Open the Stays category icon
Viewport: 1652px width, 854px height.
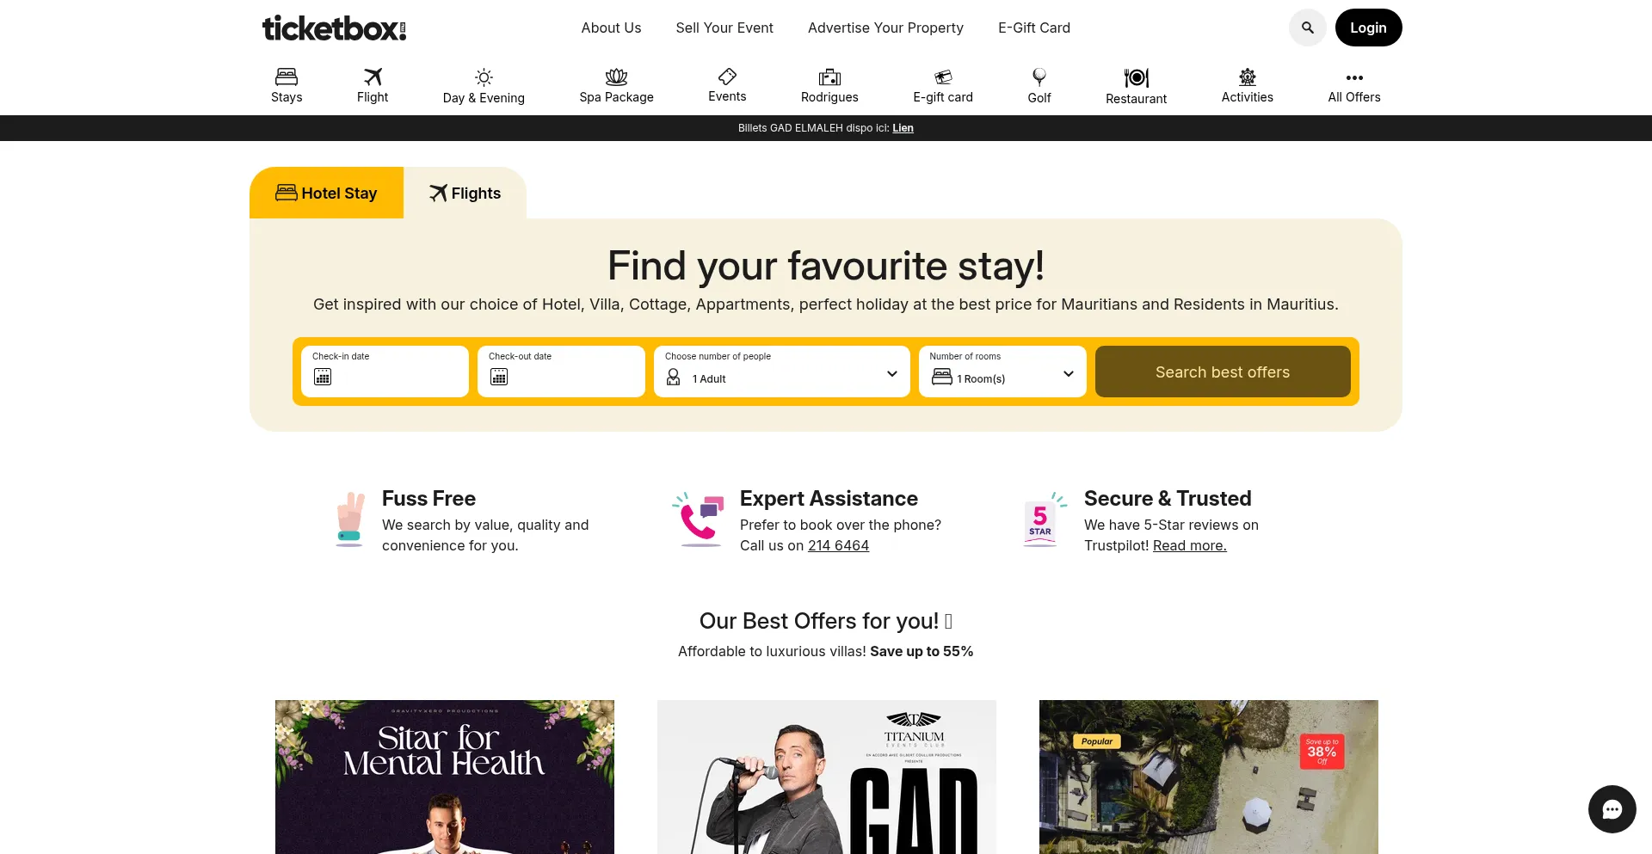[287, 77]
